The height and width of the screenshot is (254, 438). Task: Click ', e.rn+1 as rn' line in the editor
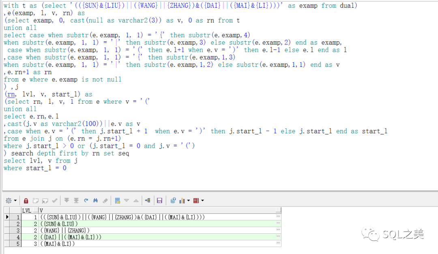point(28,72)
